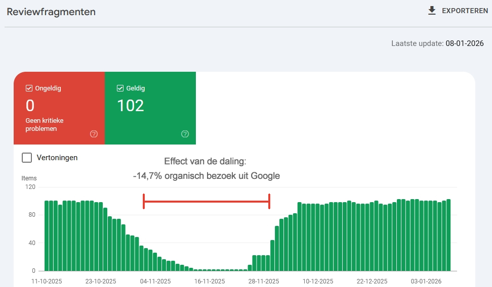
Task: Uncheck the Geldig checkbox
Action: [120, 88]
